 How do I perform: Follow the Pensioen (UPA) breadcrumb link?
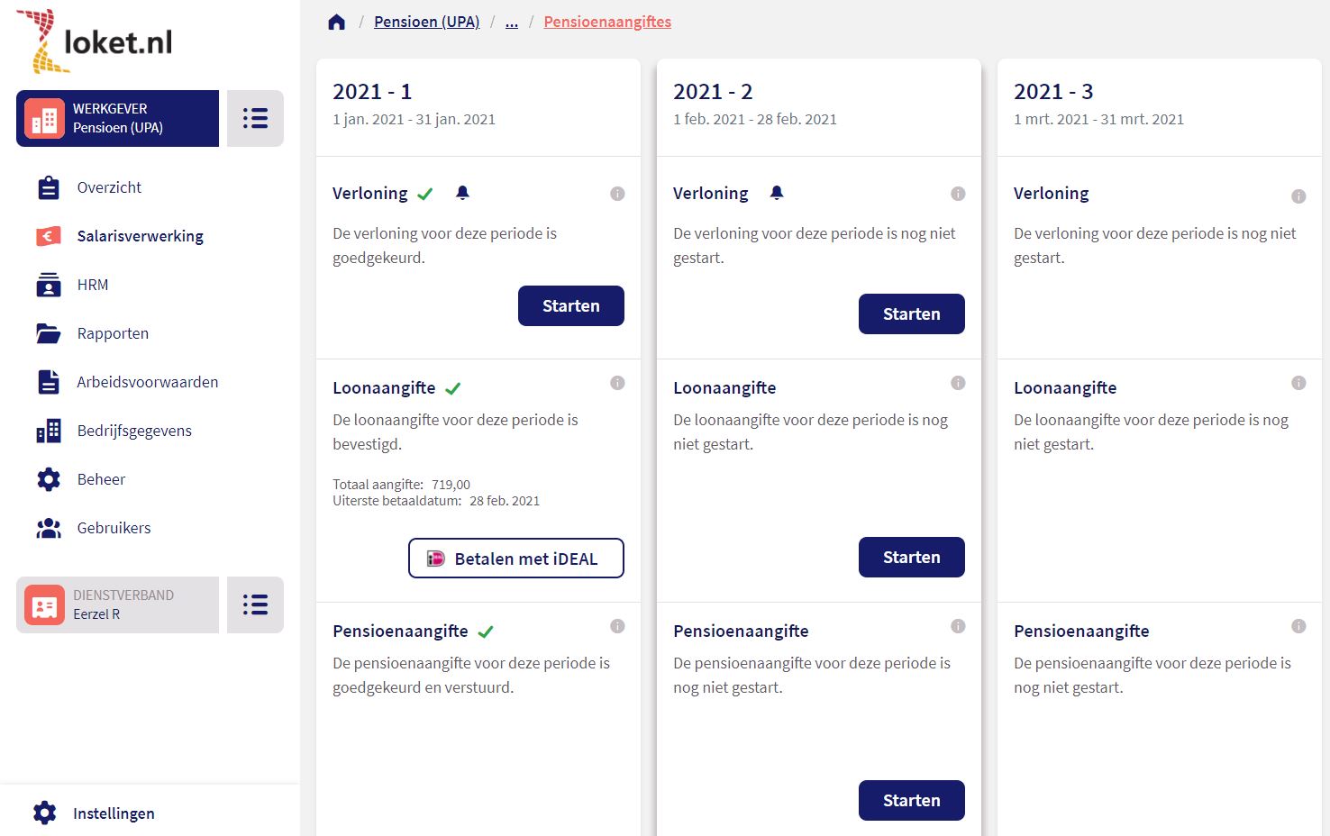(426, 22)
